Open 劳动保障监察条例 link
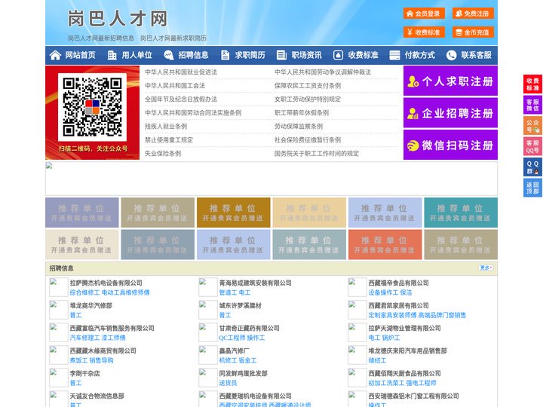543x407 pixels. point(299,127)
